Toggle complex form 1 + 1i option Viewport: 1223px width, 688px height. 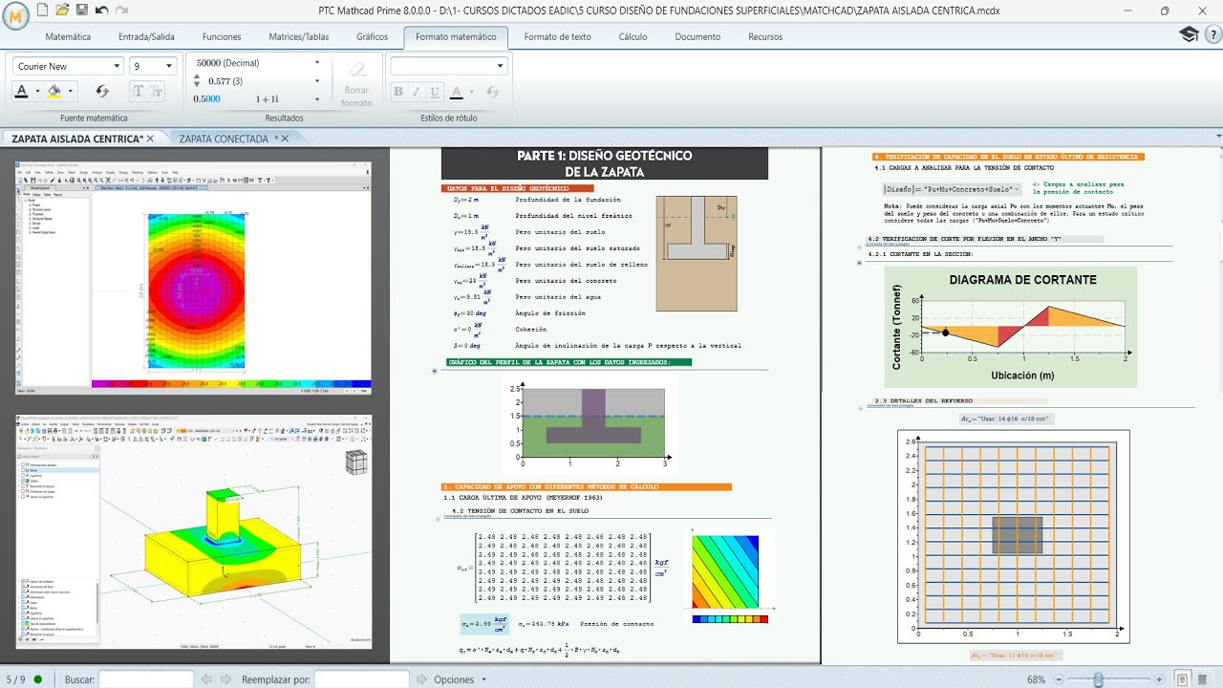click(x=267, y=98)
